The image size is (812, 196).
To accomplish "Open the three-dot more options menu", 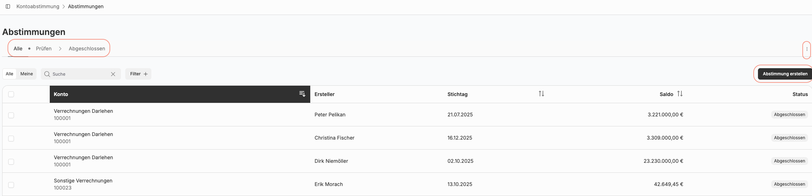I will point(807,49).
